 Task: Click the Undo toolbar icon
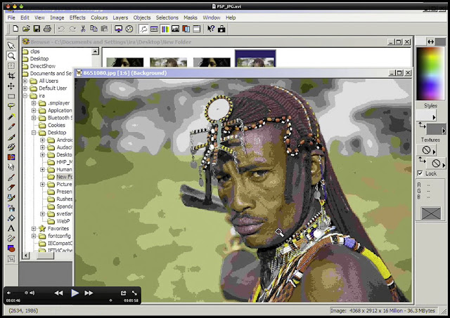(61, 29)
